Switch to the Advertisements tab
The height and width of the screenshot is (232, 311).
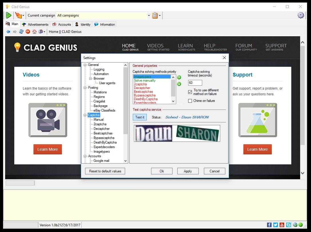pyautogui.click(x=35, y=24)
